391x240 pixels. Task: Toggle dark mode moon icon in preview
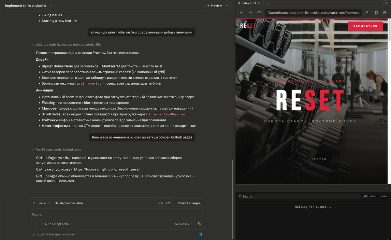(x=368, y=13)
